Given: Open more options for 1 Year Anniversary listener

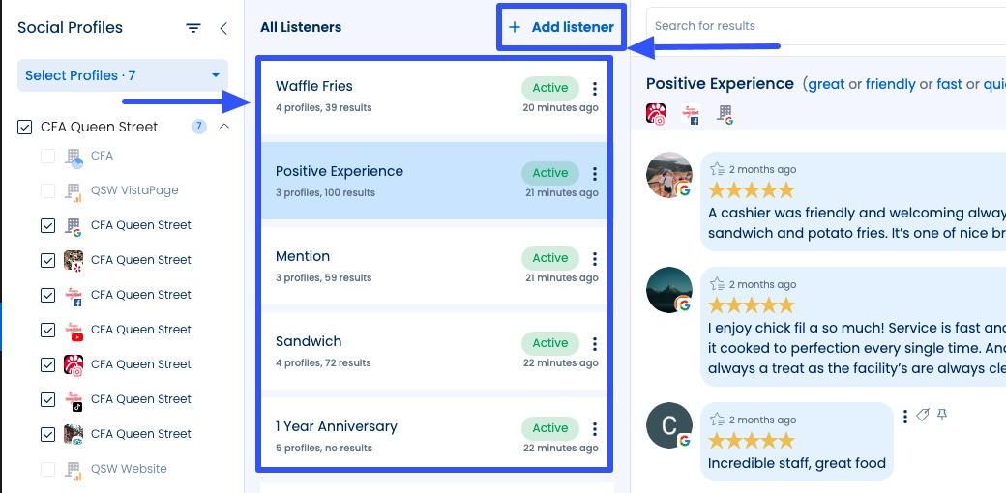Looking at the screenshot, I should pos(595,429).
